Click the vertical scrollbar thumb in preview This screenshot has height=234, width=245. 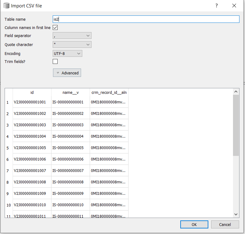pyautogui.click(x=236, y=125)
